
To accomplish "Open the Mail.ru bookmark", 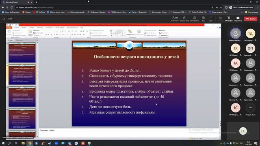I will pos(56,12).
